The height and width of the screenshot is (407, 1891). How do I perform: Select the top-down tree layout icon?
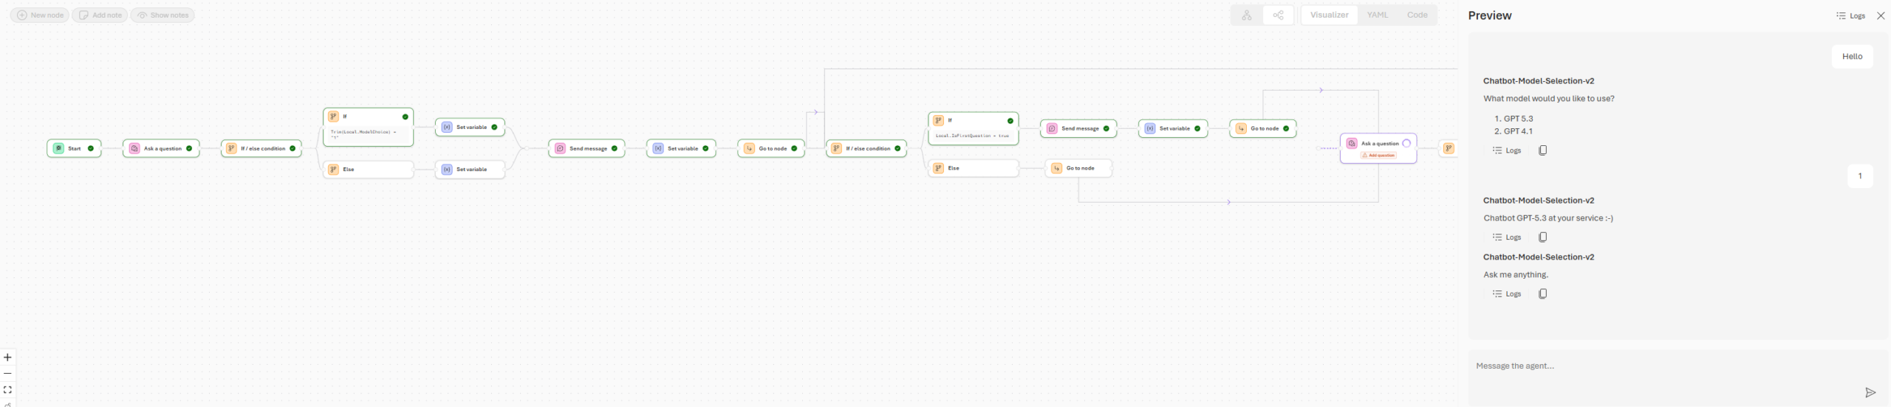tap(1247, 15)
